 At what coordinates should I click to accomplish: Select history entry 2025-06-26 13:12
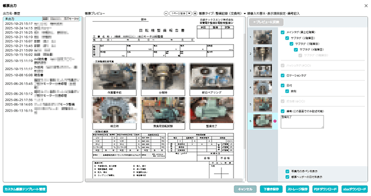point(42,94)
